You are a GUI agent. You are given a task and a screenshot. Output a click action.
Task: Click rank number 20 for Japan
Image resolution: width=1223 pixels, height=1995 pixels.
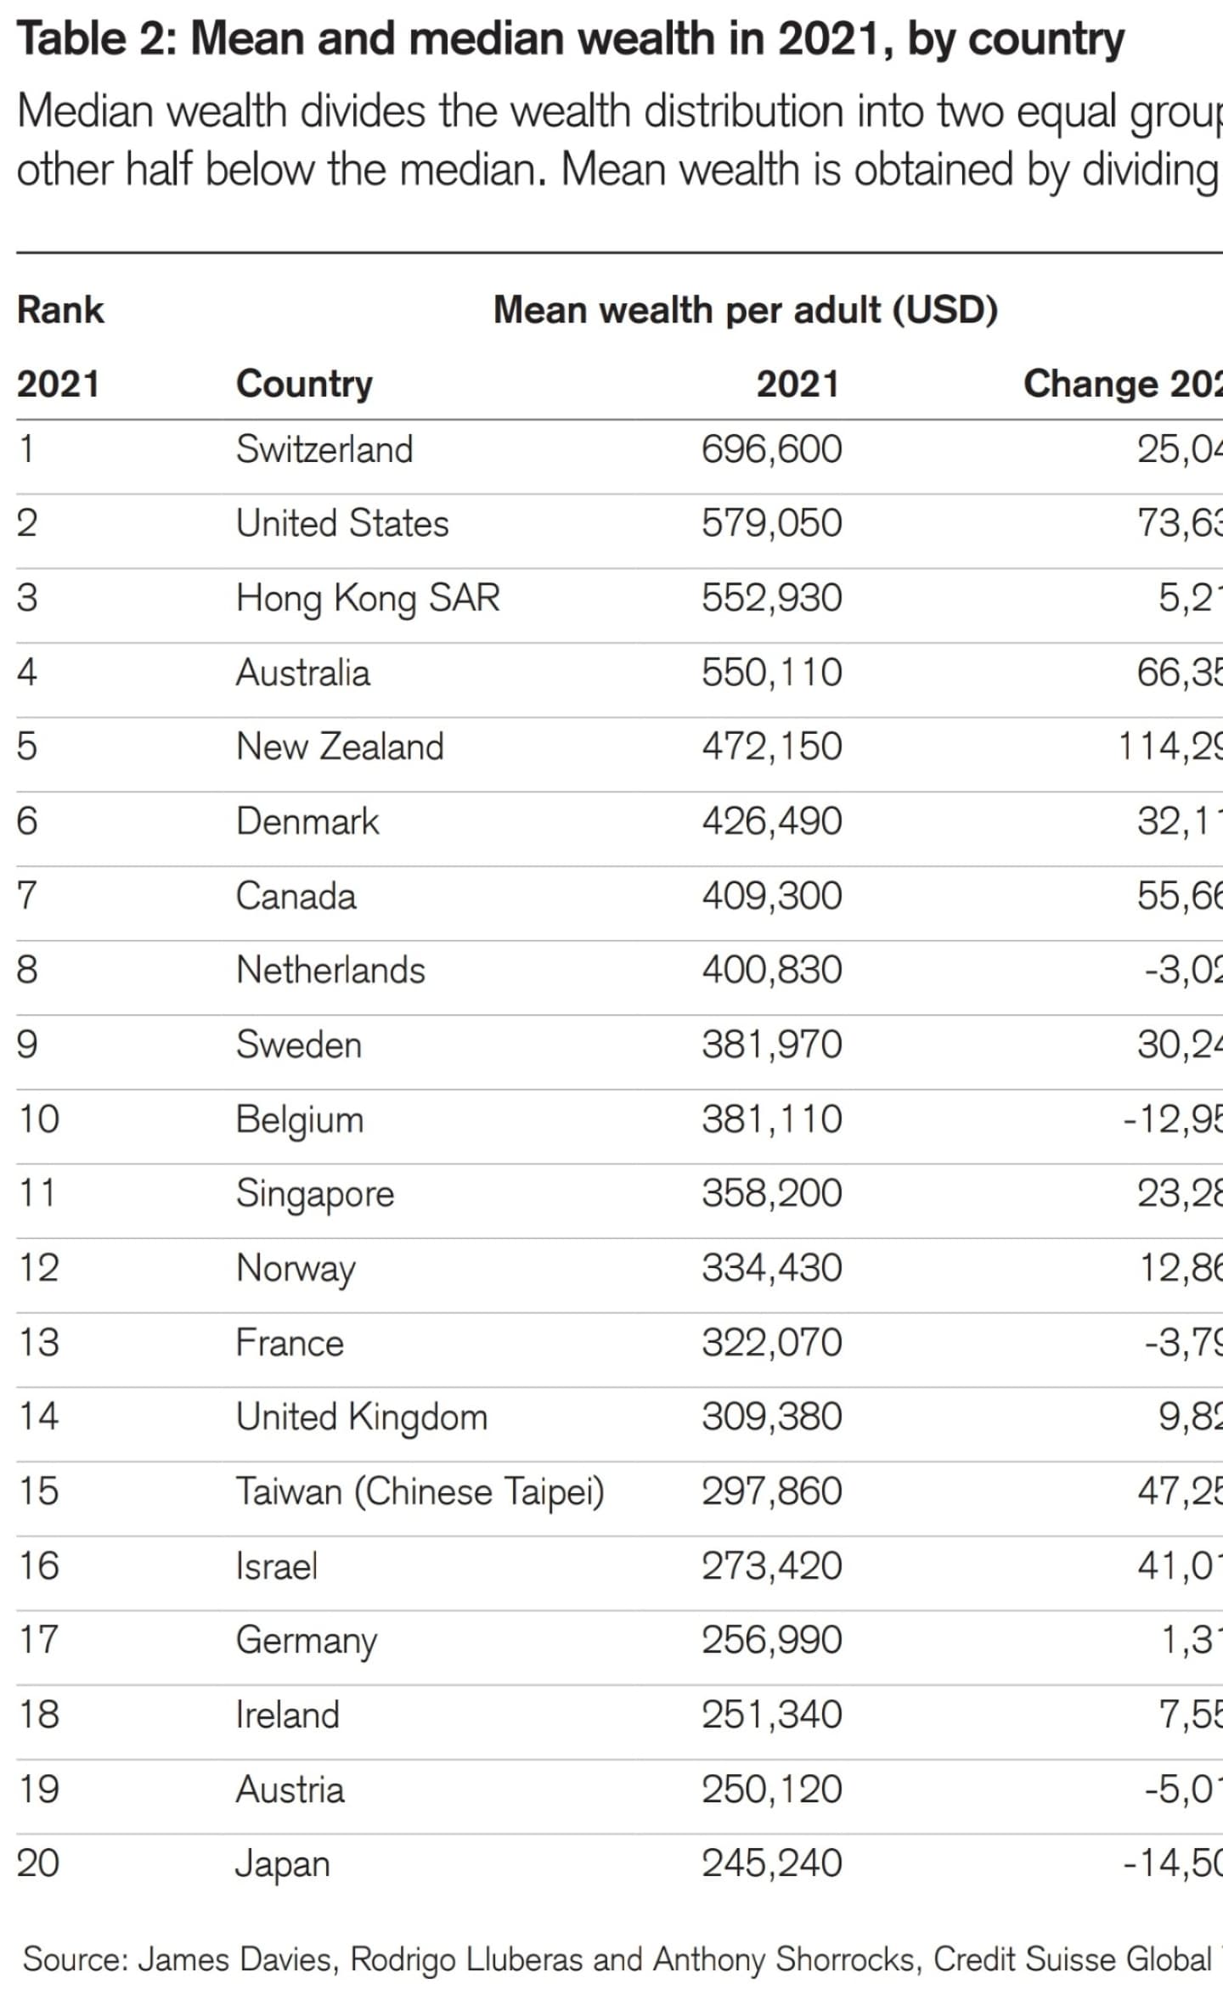[x=38, y=1863]
